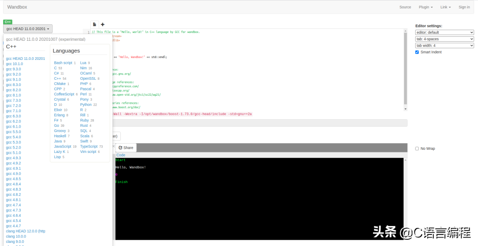Select clang HEAD 12.0.0 compiler

(x=26, y=231)
